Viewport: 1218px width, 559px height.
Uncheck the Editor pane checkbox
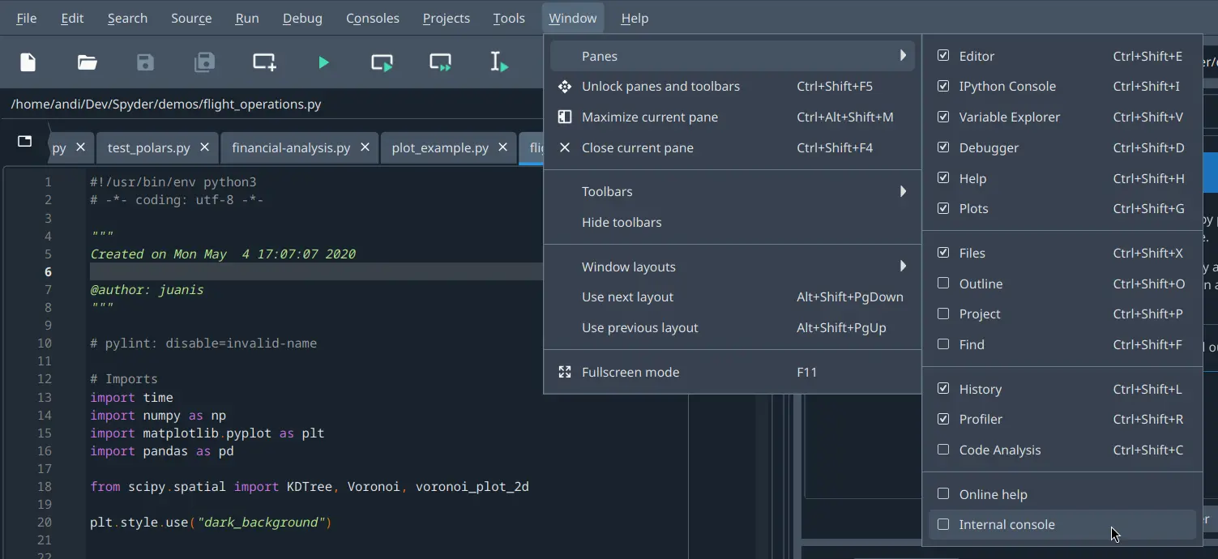943,56
